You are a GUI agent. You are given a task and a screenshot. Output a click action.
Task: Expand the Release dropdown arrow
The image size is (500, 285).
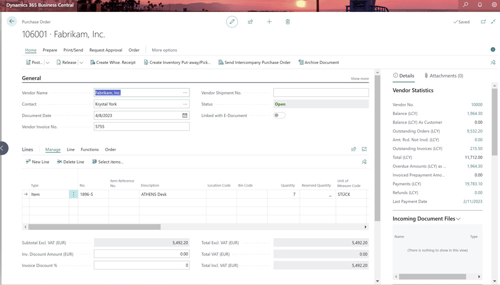point(81,63)
